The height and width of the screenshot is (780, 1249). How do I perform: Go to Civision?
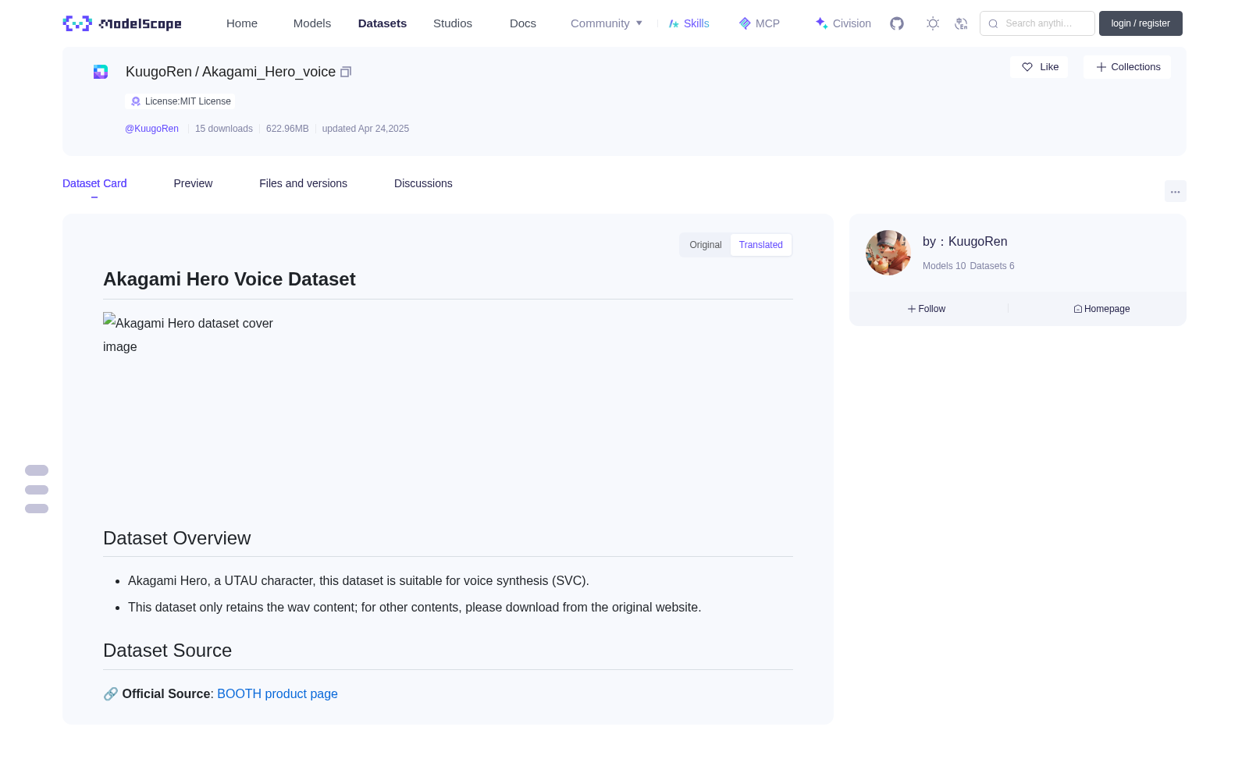(843, 23)
